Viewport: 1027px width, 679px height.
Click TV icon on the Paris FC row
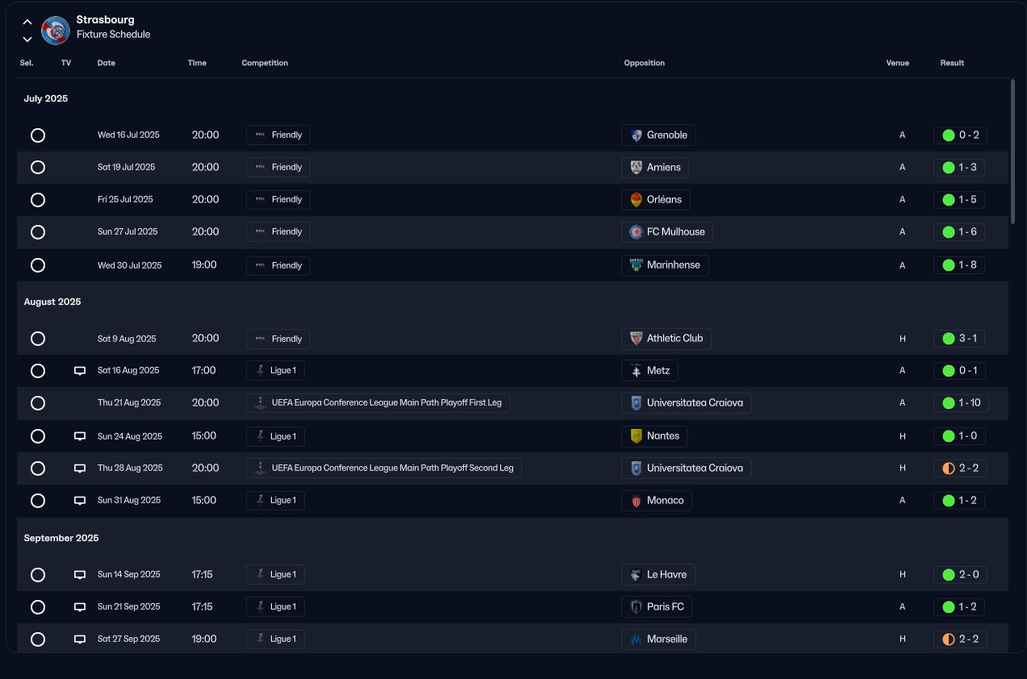click(x=80, y=607)
